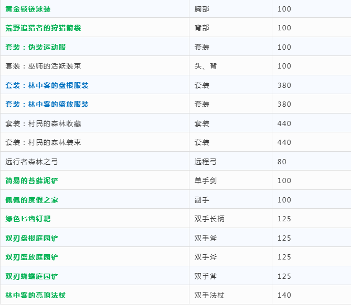Click the 双刃盛放庭园铲 link
Screen dimensions: 351x305
pyautogui.click(x=31, y=257)
